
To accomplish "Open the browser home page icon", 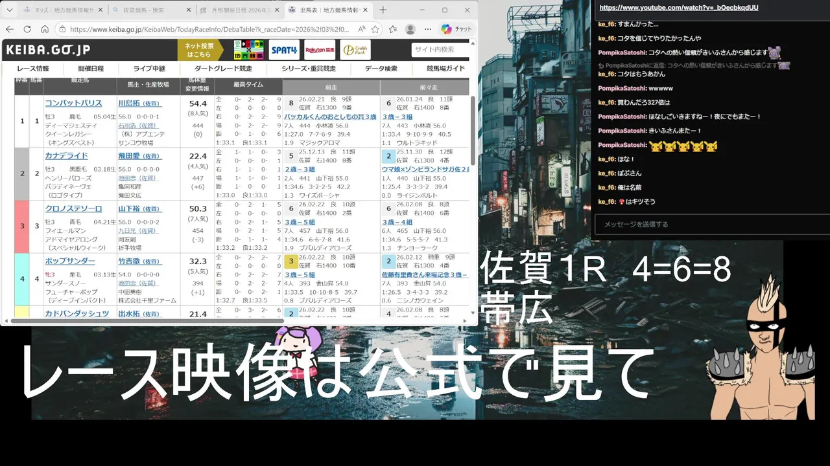I will (x=45, y=29).
